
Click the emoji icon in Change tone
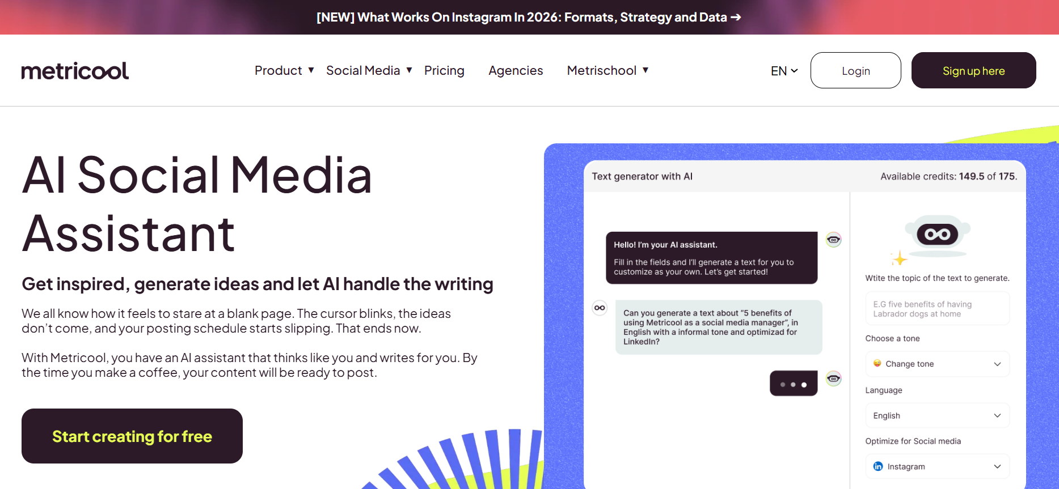point(877,363)
